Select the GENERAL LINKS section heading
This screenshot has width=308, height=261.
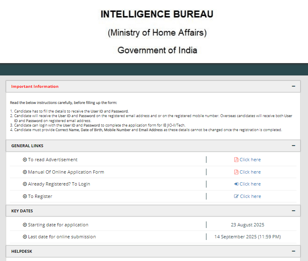[x=27, y=146]
